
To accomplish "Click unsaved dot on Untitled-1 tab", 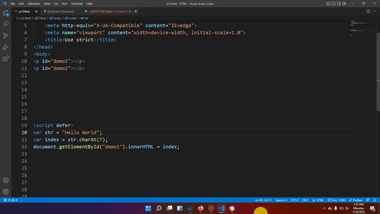I will 135,11.
